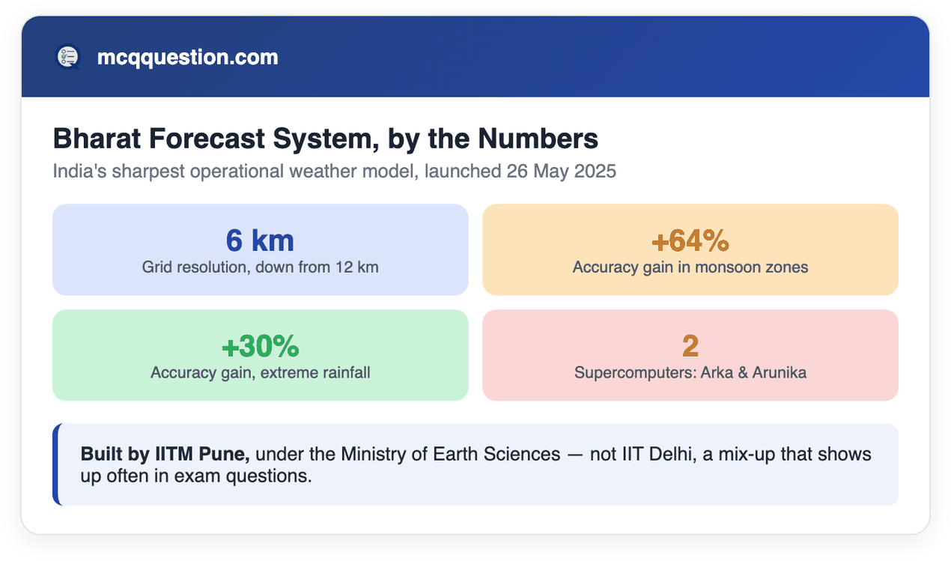Click 'Grid resolution, down from 12 km' caption
Screen dimensions: 951x561
(x=260, y=267)
